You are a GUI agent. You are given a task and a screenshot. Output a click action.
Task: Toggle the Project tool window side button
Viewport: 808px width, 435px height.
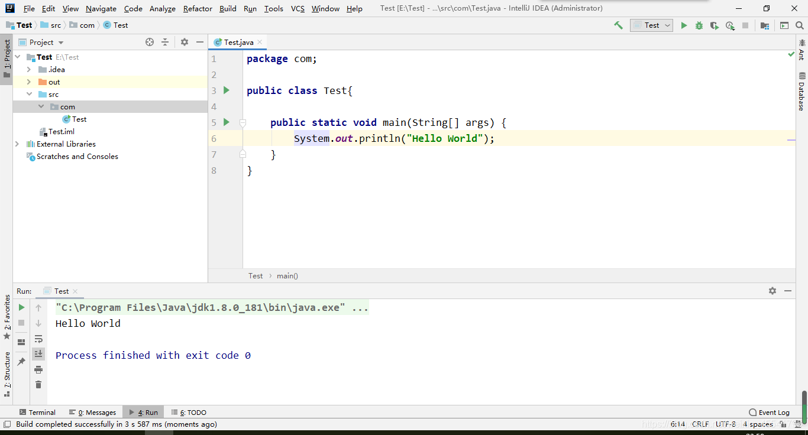click(x=7, y=59)
